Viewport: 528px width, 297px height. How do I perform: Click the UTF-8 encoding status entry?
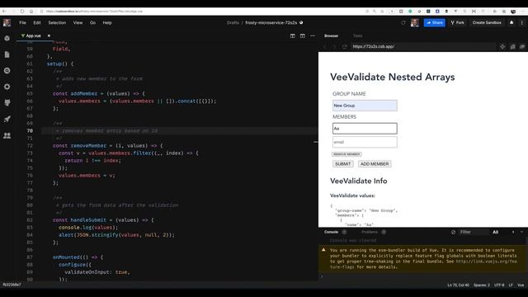[499, 285]
